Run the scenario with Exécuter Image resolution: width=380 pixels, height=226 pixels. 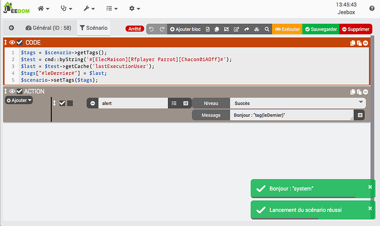pos(287,29)
